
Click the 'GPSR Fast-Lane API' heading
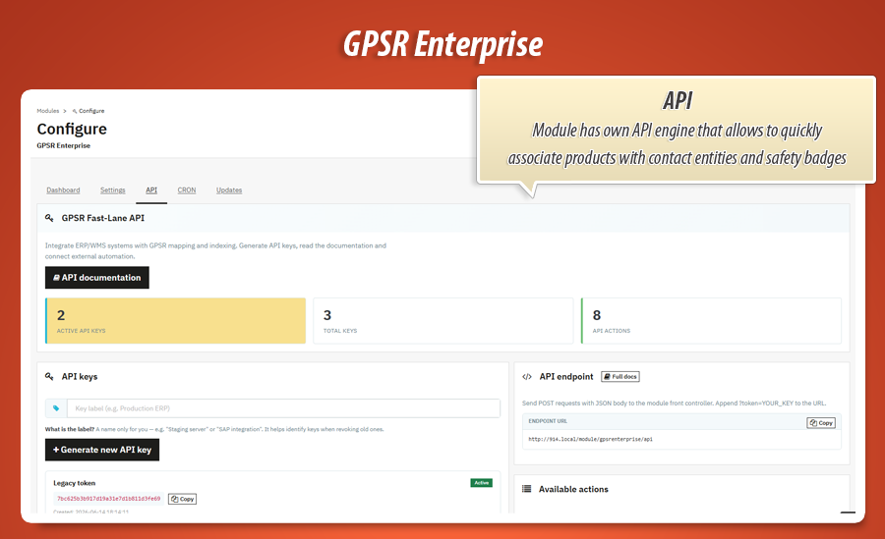coord(102,218)
